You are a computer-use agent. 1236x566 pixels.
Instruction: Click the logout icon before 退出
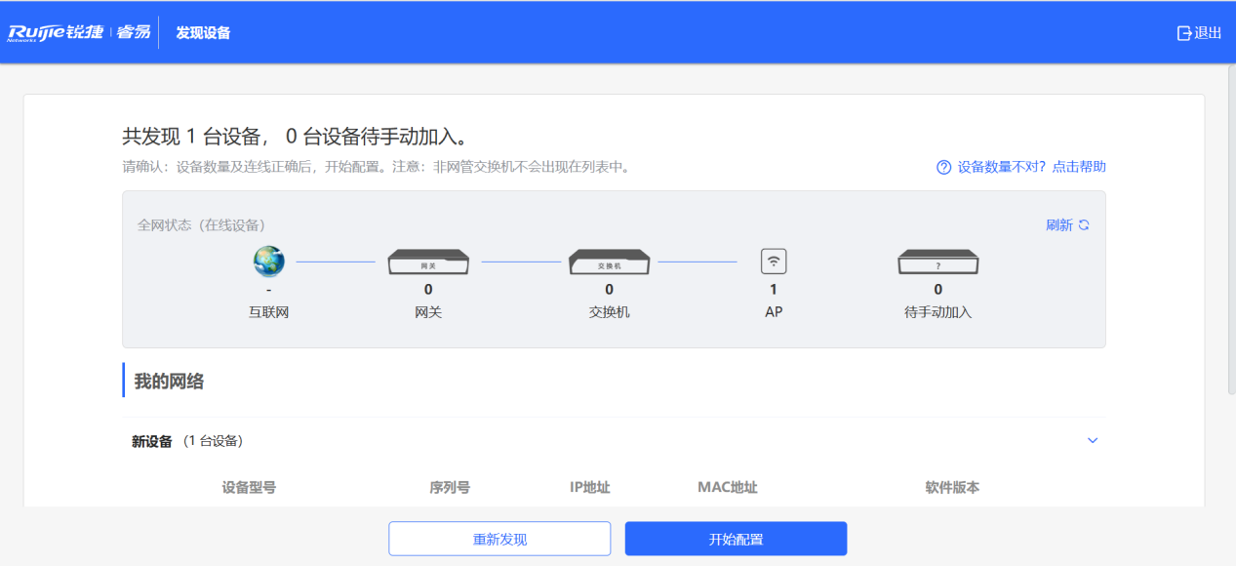[1182, 31]
